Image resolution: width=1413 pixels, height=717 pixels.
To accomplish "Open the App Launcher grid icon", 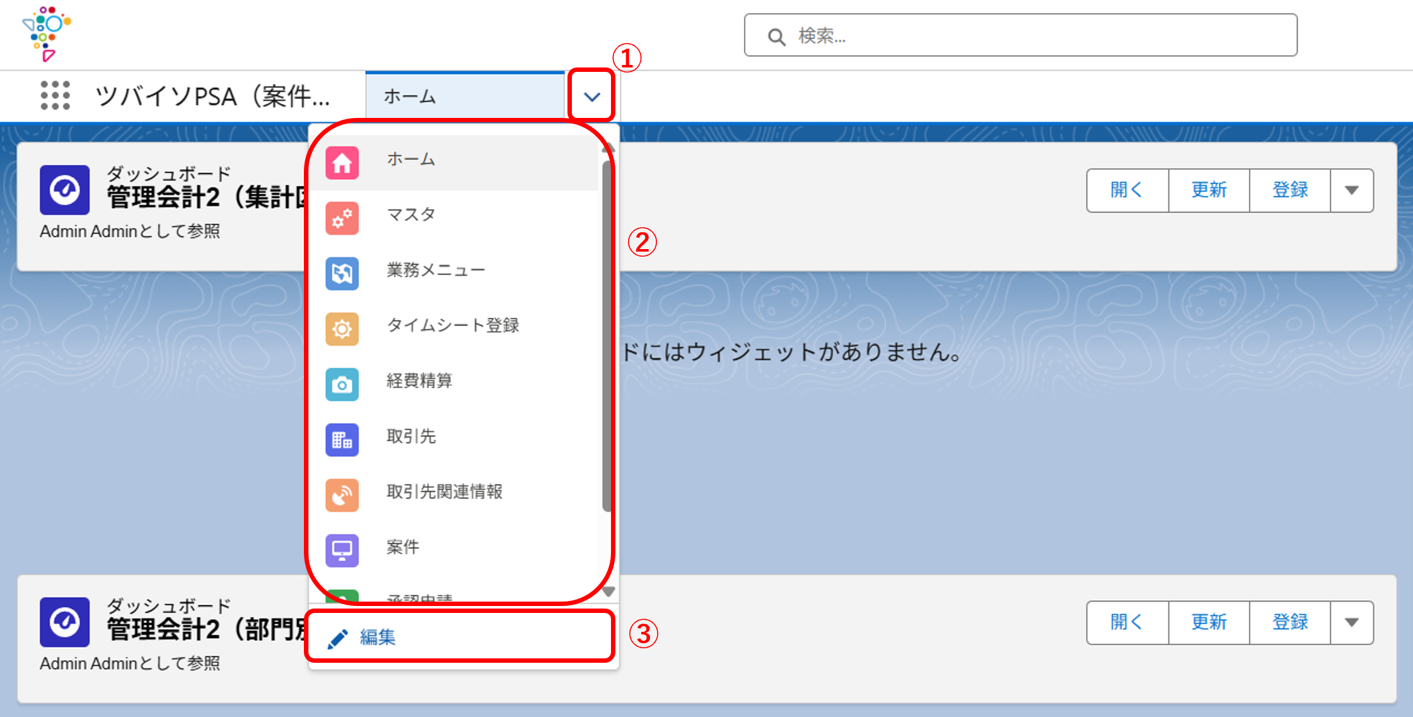I will 55,96.
